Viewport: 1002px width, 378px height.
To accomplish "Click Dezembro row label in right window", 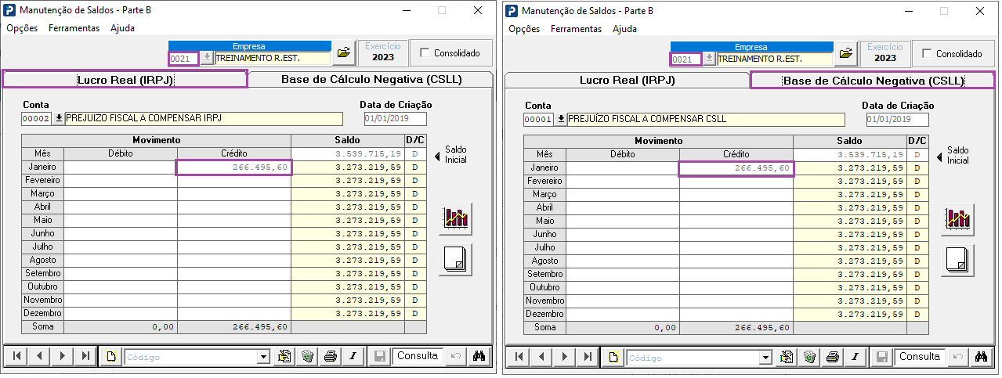I will [544, 313].
